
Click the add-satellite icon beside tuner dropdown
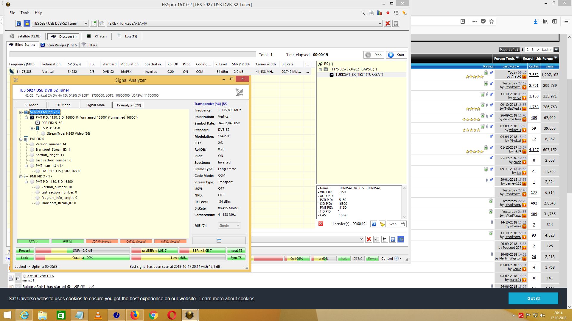tap(94, 23)
